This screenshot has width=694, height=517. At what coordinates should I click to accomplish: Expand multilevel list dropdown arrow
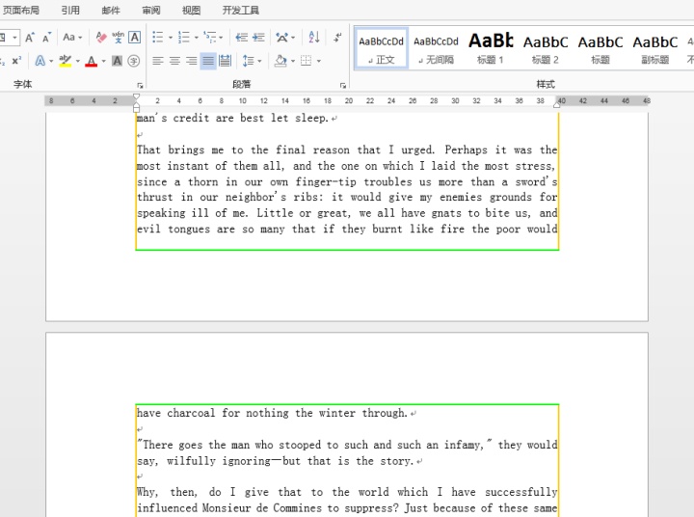tap(221, 38)
